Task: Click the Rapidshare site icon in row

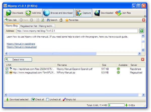Action: [x=11, y=69]
